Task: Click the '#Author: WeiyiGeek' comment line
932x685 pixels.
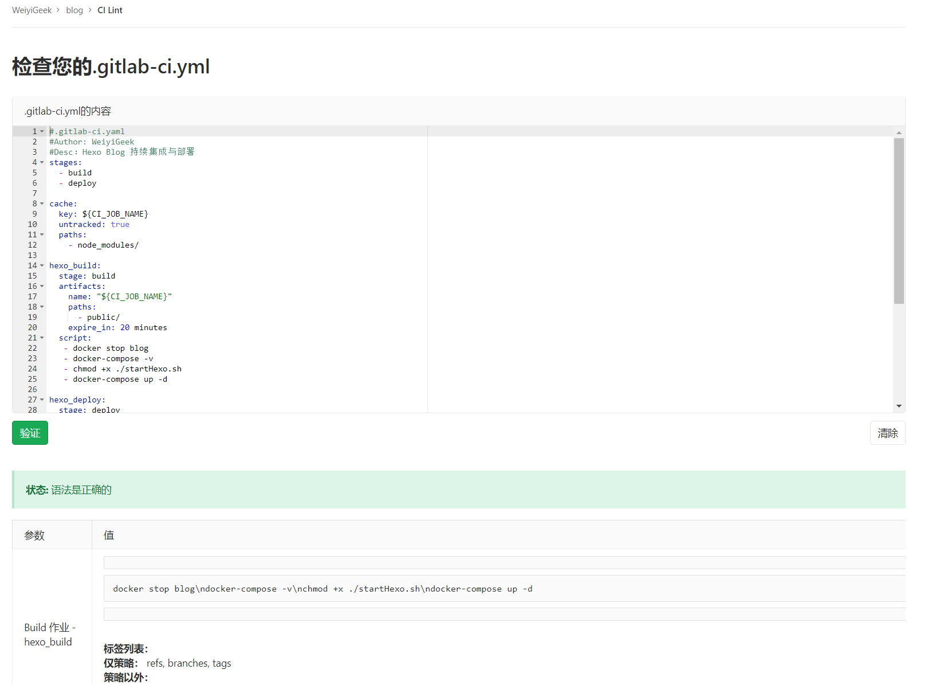Action: (92, 142)
